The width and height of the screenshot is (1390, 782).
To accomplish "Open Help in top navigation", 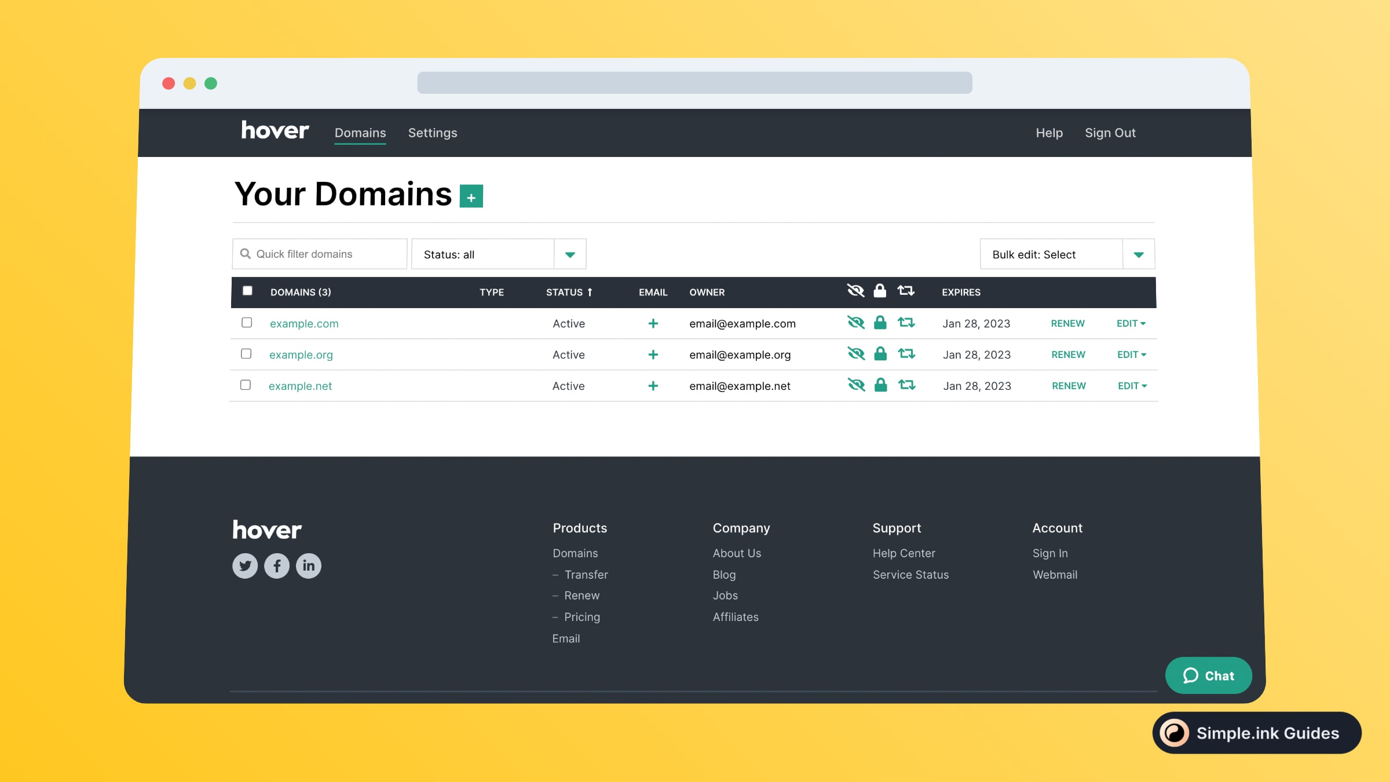I will (1049, 133).
